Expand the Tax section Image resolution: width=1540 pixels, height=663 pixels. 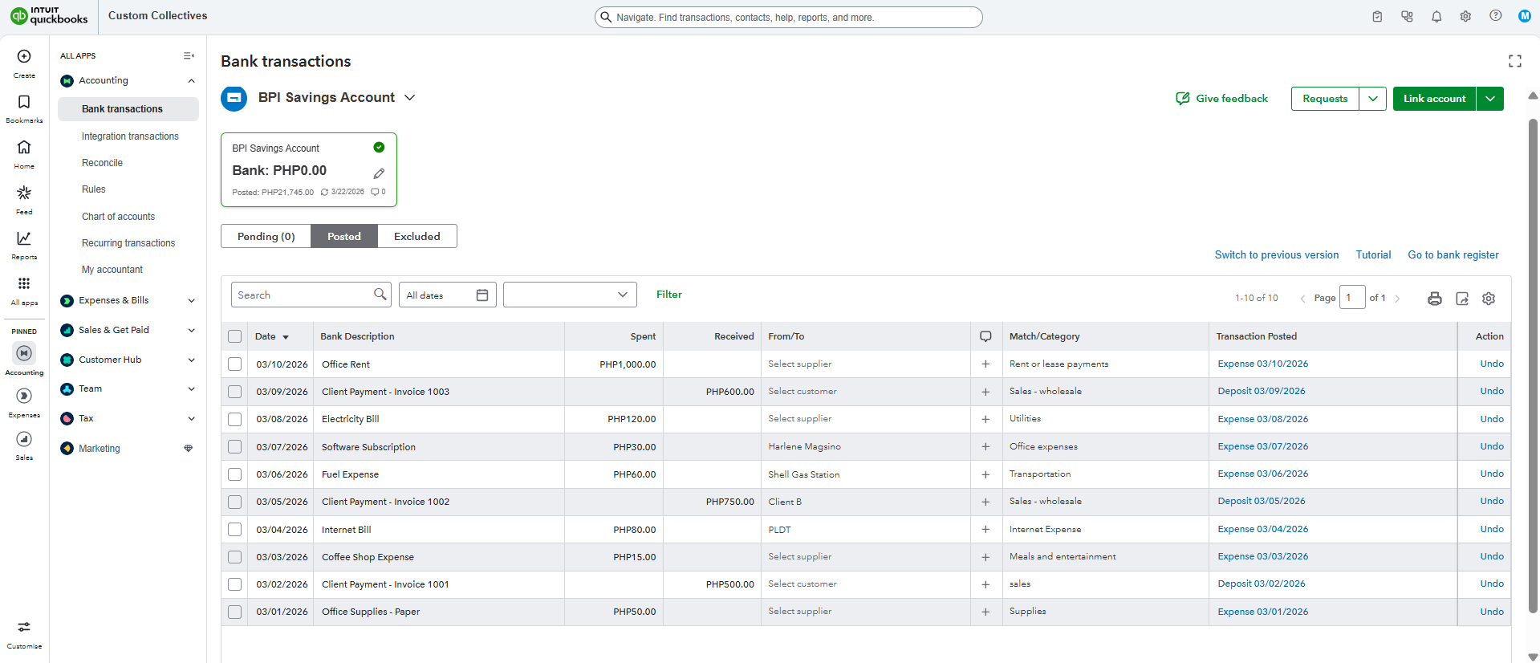[x=191, y=419]
